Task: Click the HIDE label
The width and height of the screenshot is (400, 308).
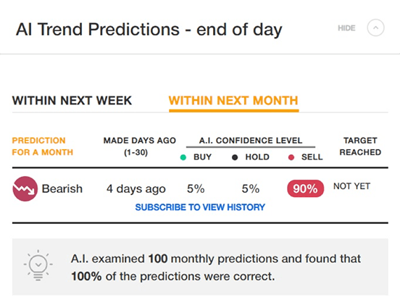Action: pyautogui.click(x=346, y=28)
